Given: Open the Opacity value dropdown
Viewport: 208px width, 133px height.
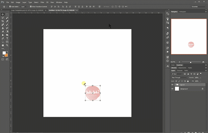Looking at the screenshot, I should [x=200, y=78].
